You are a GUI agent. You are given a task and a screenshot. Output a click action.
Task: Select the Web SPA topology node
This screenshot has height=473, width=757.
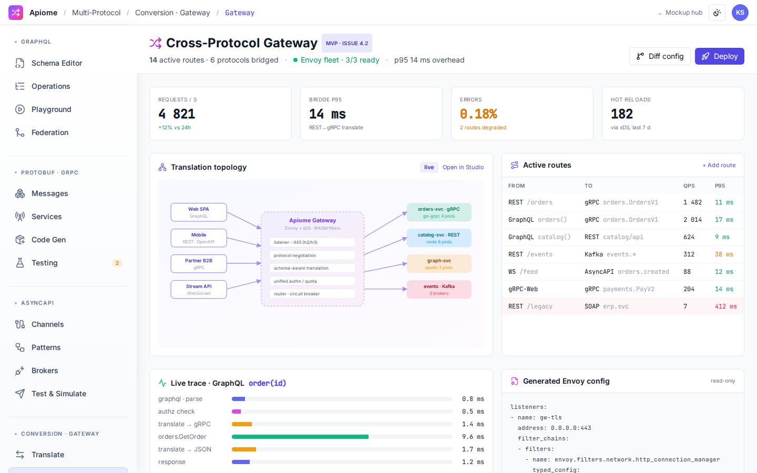tap(199, 212)
